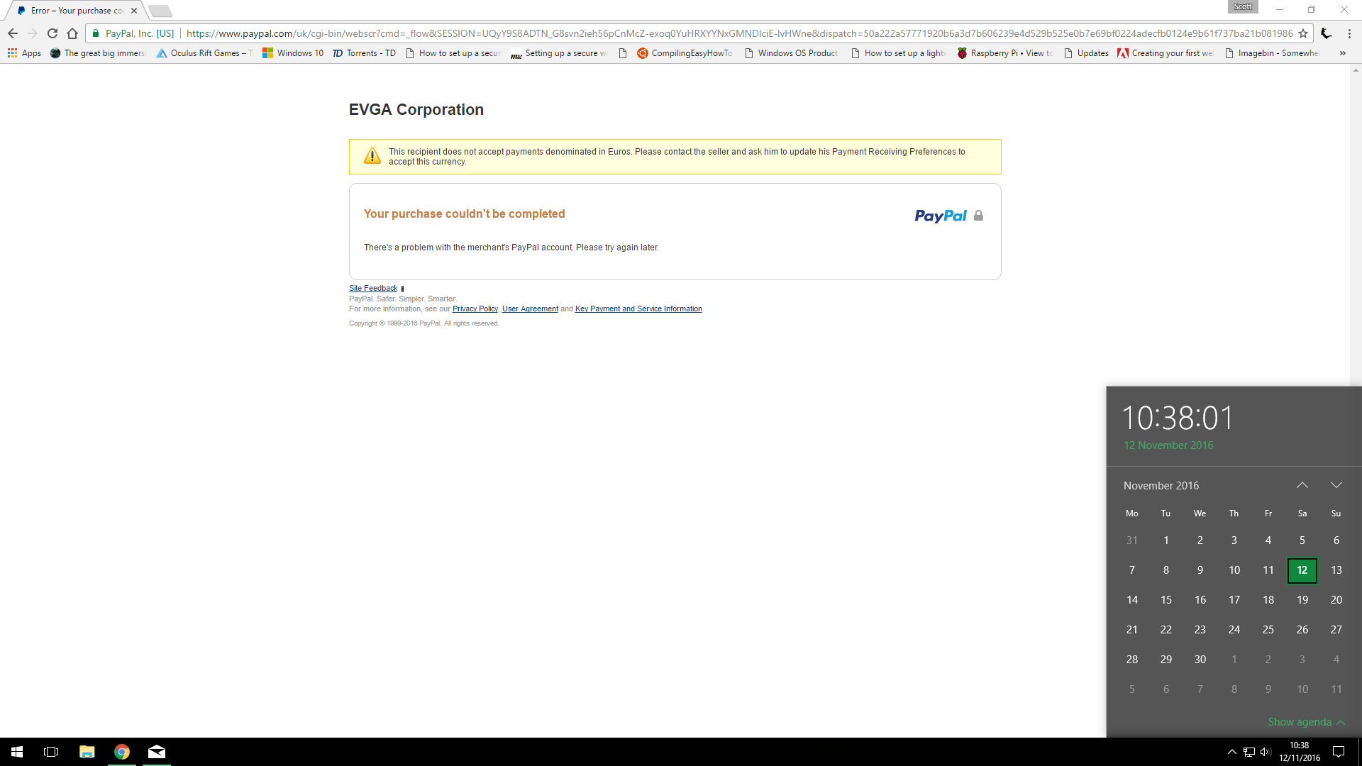1362x766 pixels.
Task: Click the page vertical scrollbar up arrow
Action: pyautogui.click(x=1356, y=70)
